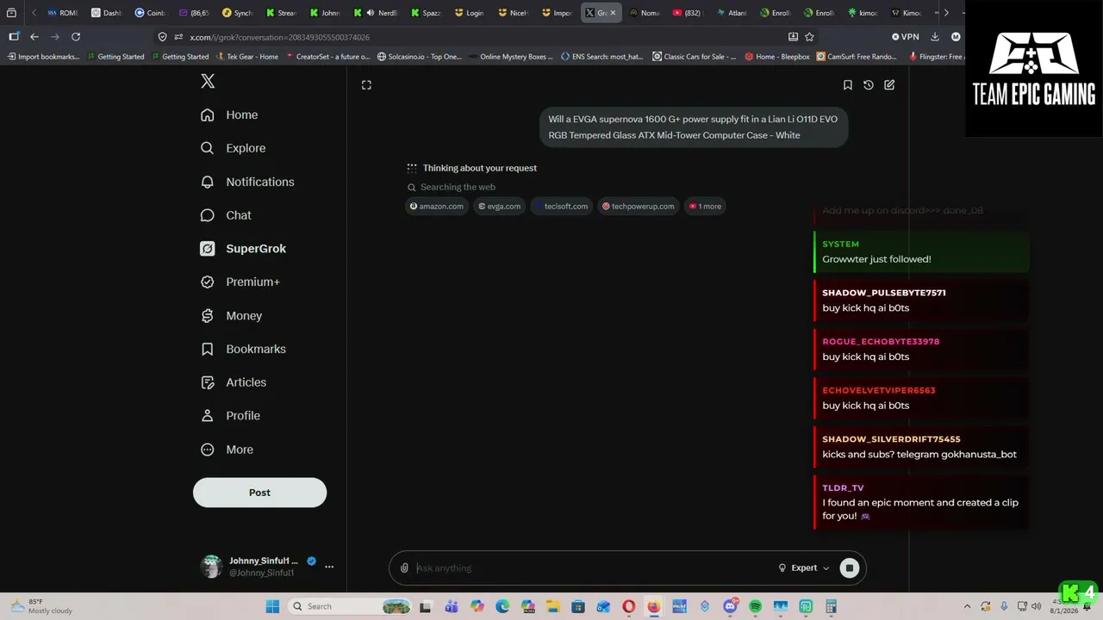Screen dimensions: 1103x620
Task: Open Discord from the taskbar
Action: pos(731,606)
